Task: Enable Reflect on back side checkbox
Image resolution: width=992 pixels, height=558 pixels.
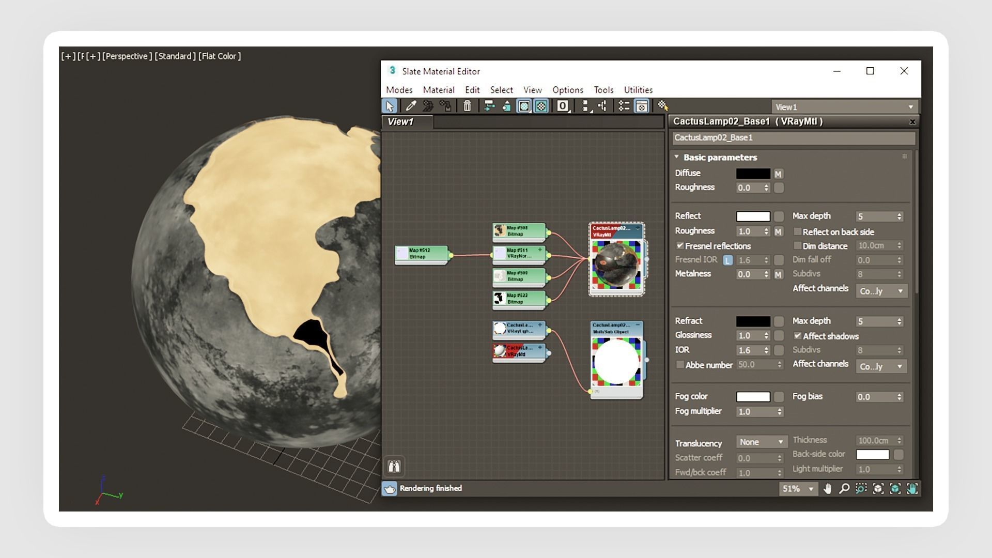Action: pyautogui.click(x=797, y=231)
